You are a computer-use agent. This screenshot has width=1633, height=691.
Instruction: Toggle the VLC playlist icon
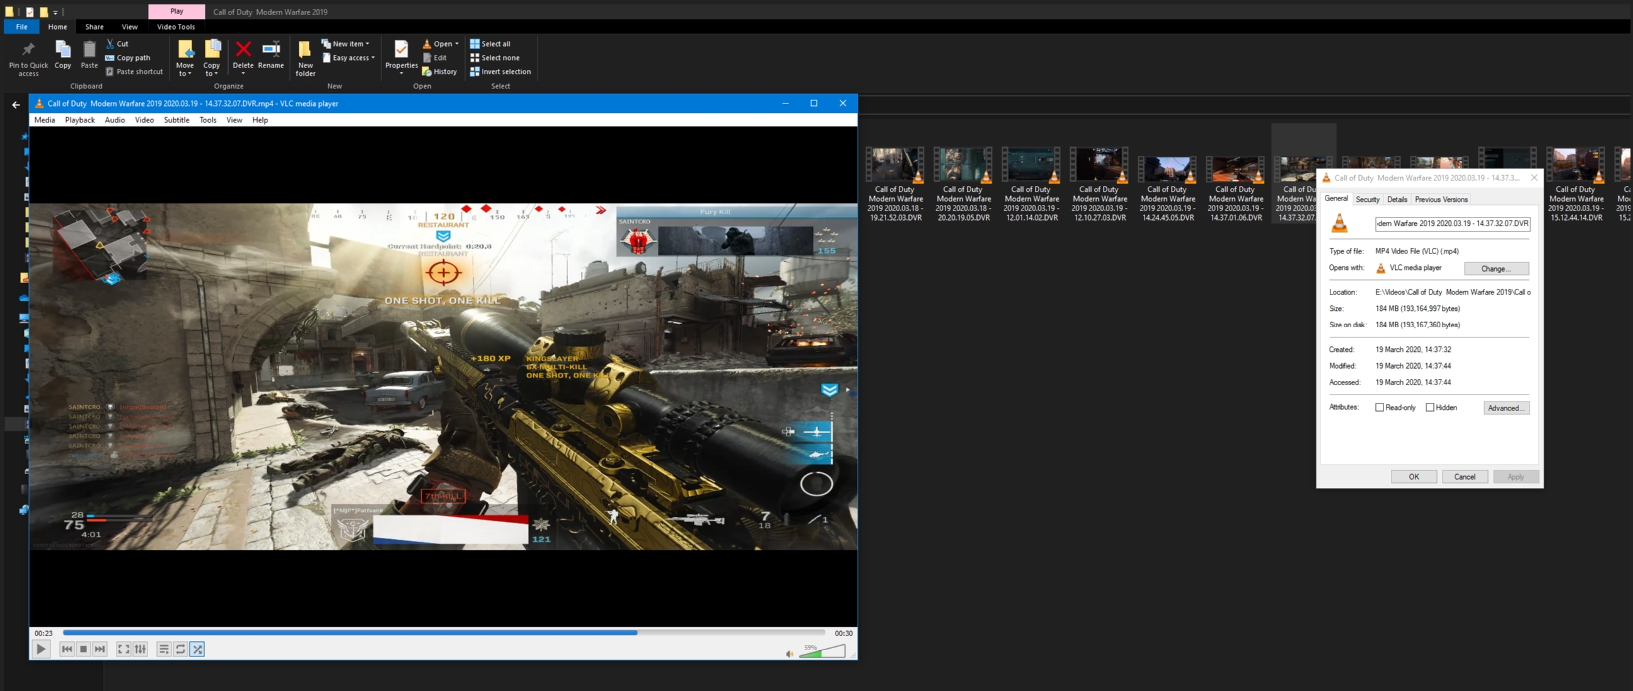point(164,649)
